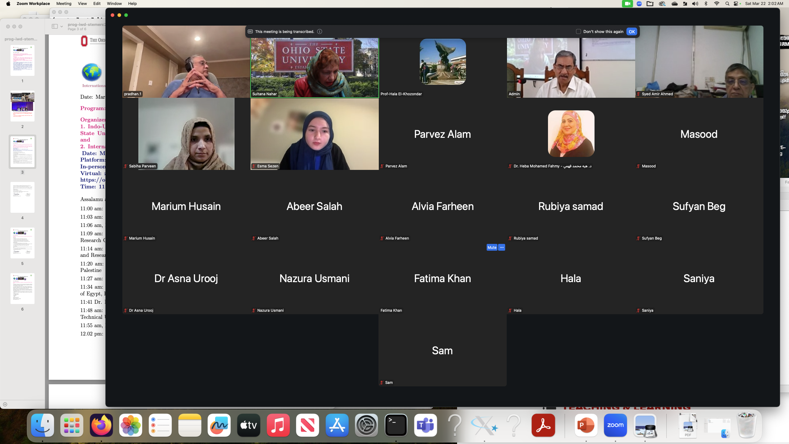Open Zoom icon in the Dock
Viewport: 789px width, 444px height.
pos(615,425)
